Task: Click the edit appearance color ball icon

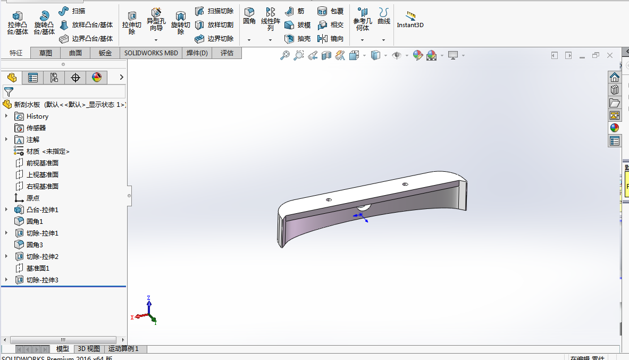Action: (417, 55)
